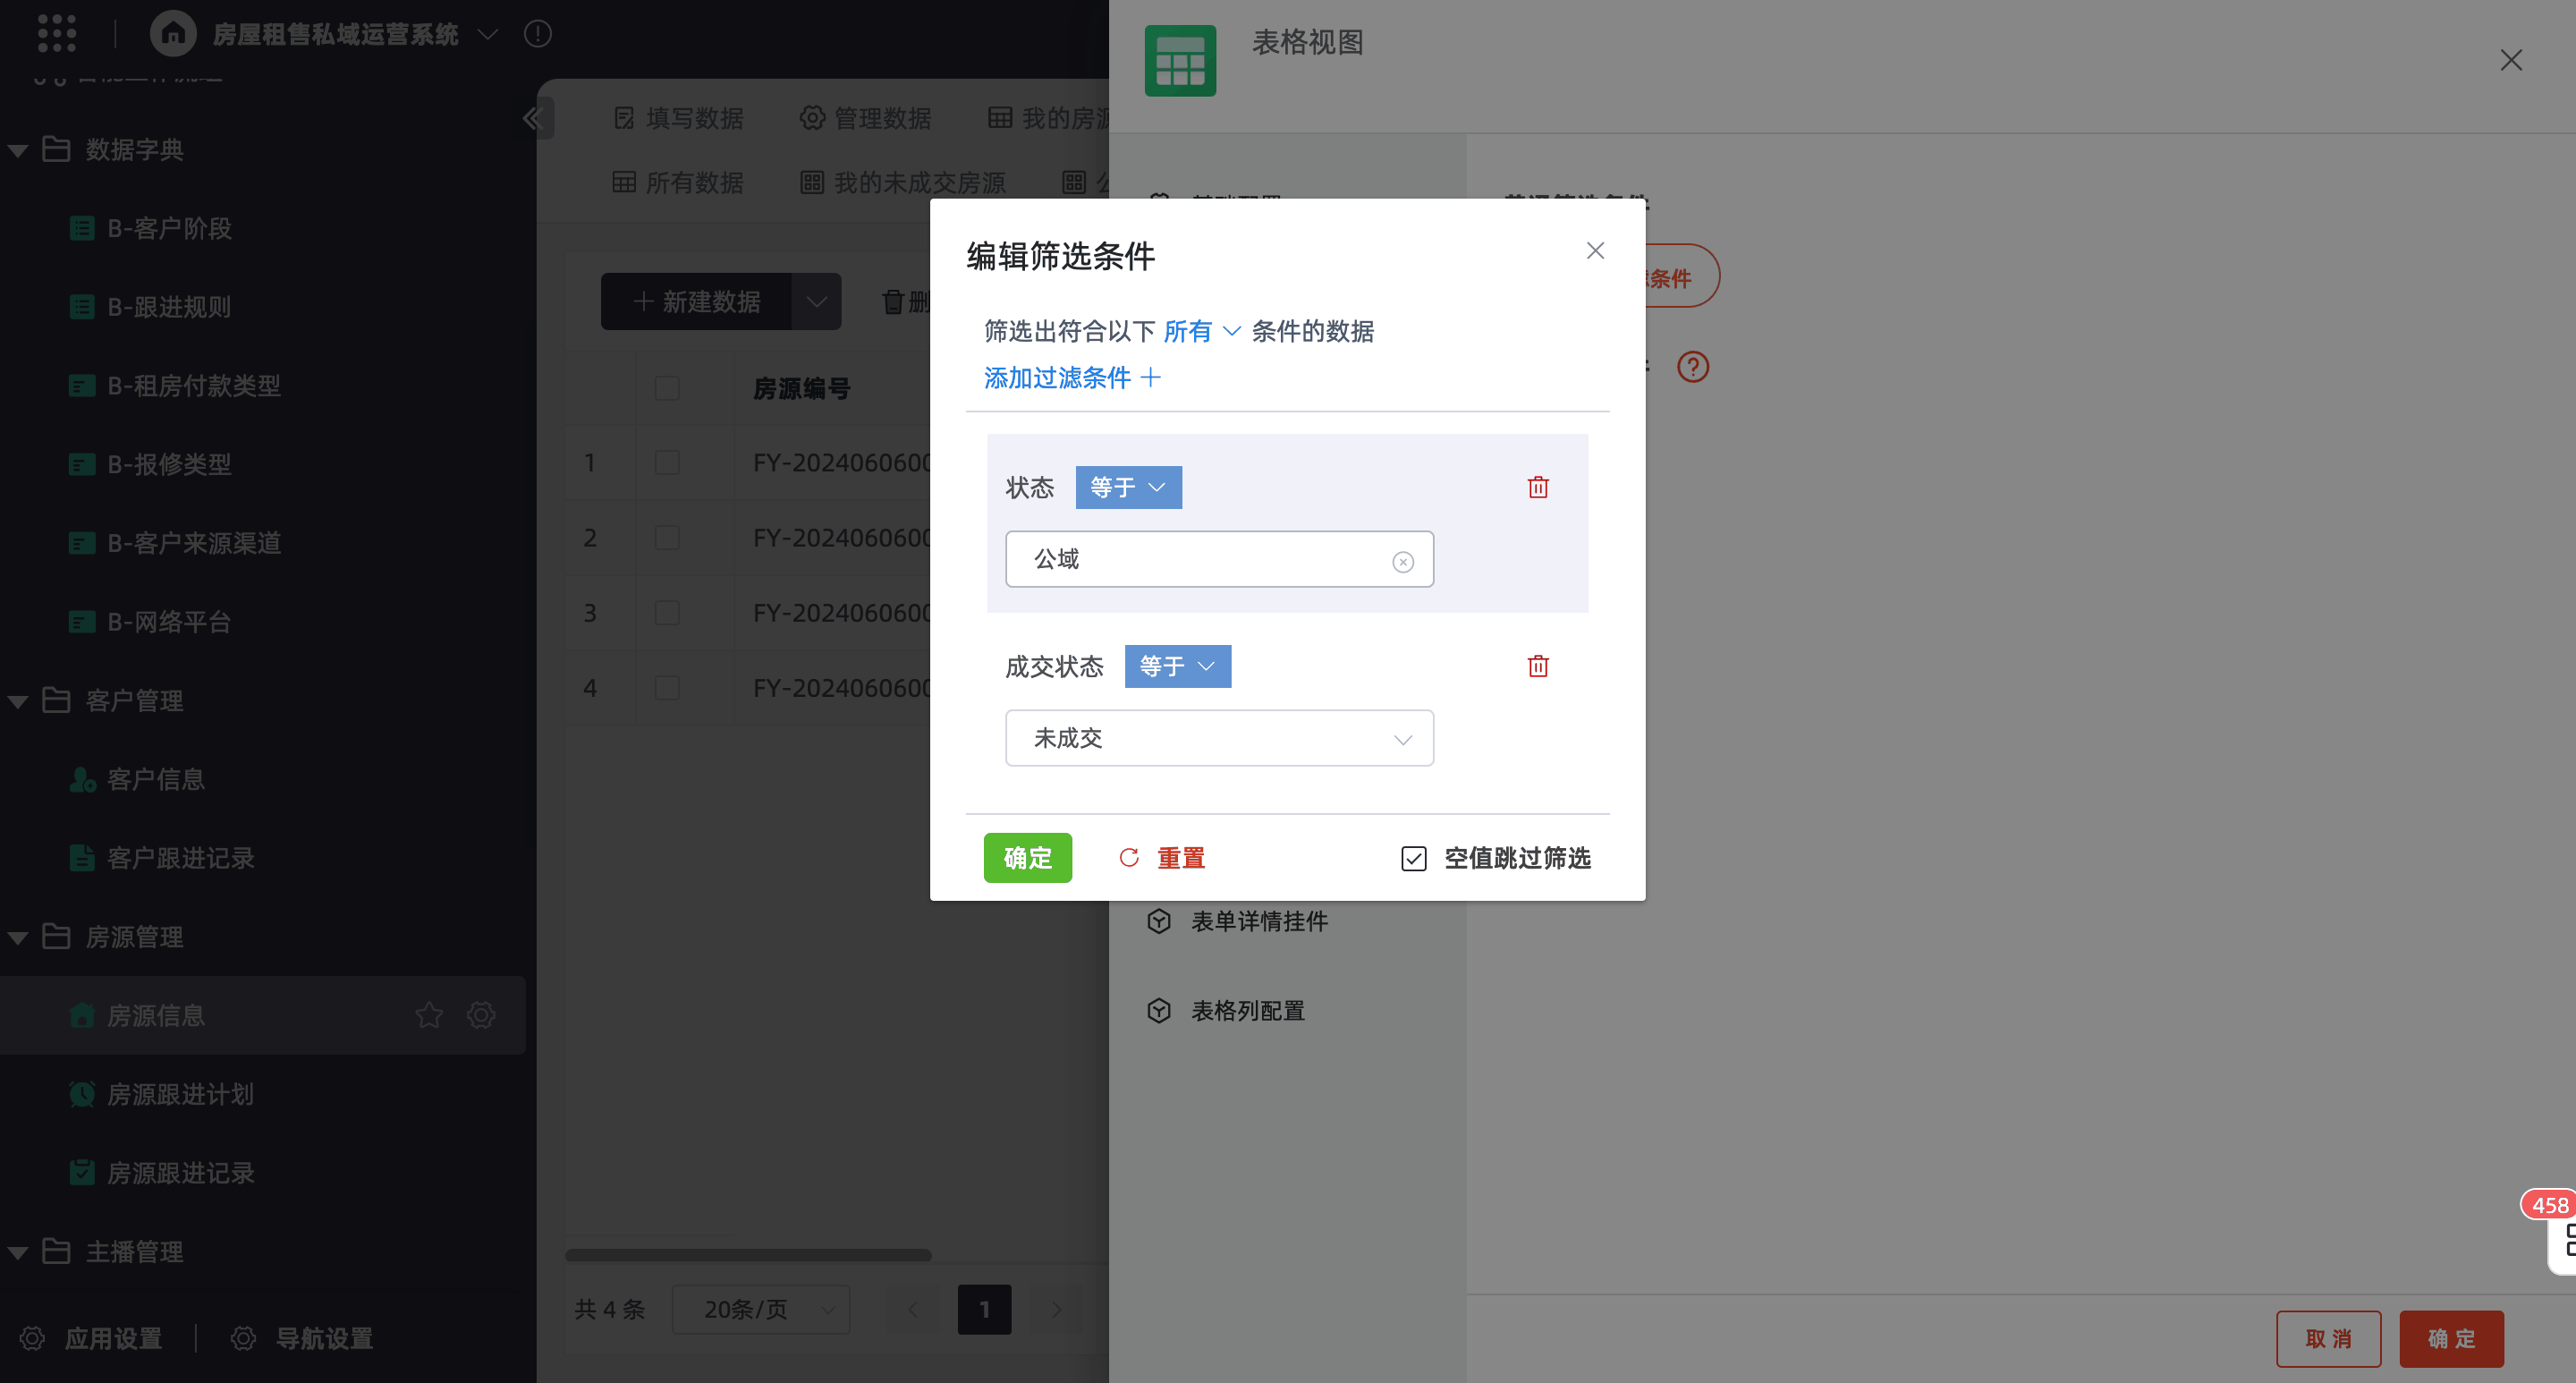The image size is (2576, 1383).
Task: Delete the 成交状态 filter condition
Action: click(1537, 666)
